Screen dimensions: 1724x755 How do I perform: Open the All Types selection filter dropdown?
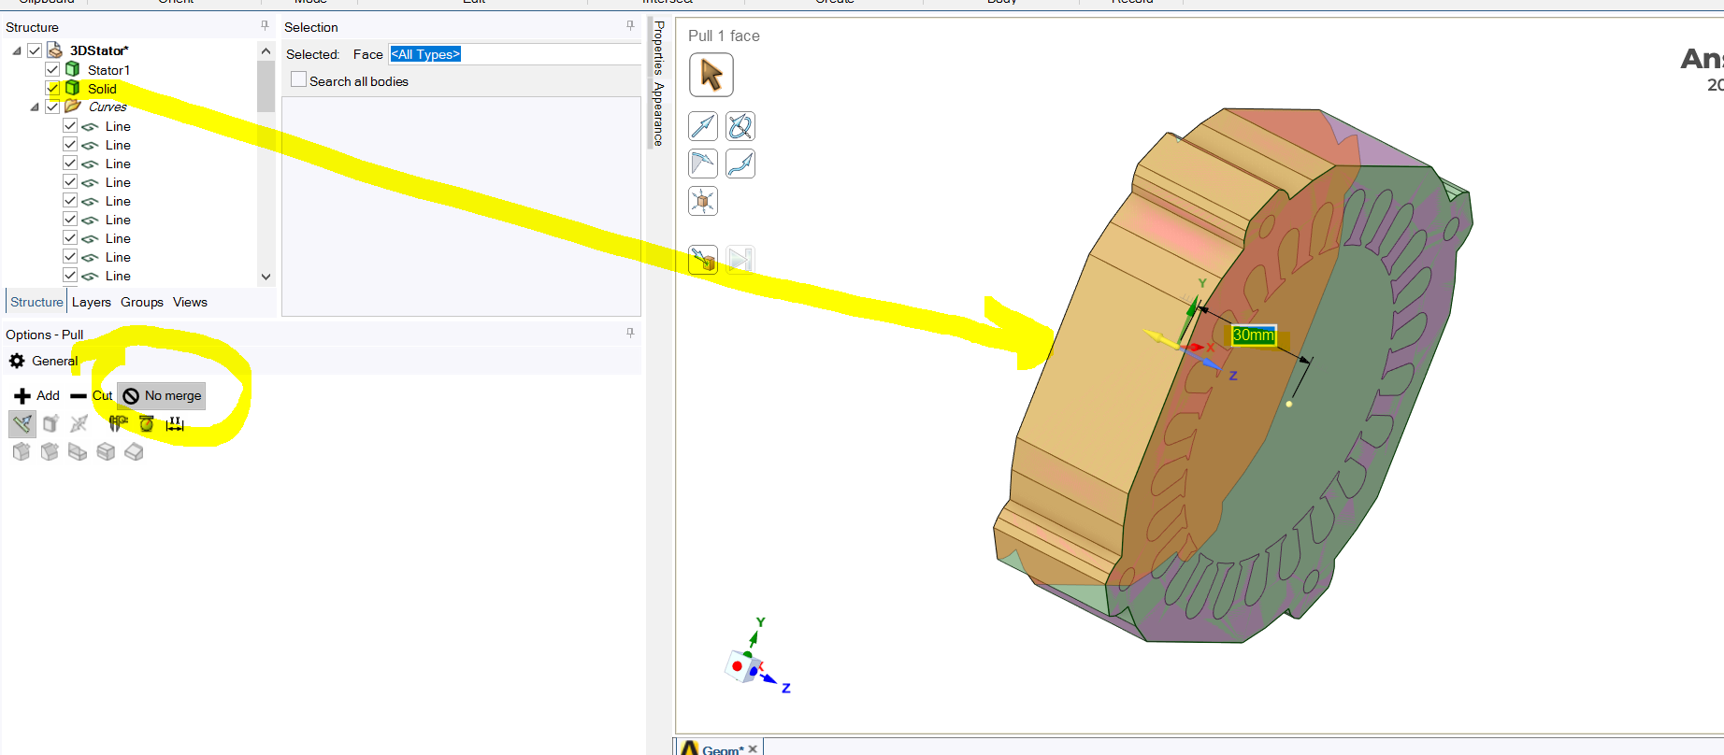514,54
